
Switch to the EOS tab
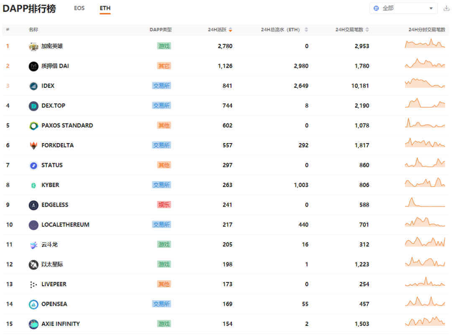pyautogui.click(x=79, y=8)
